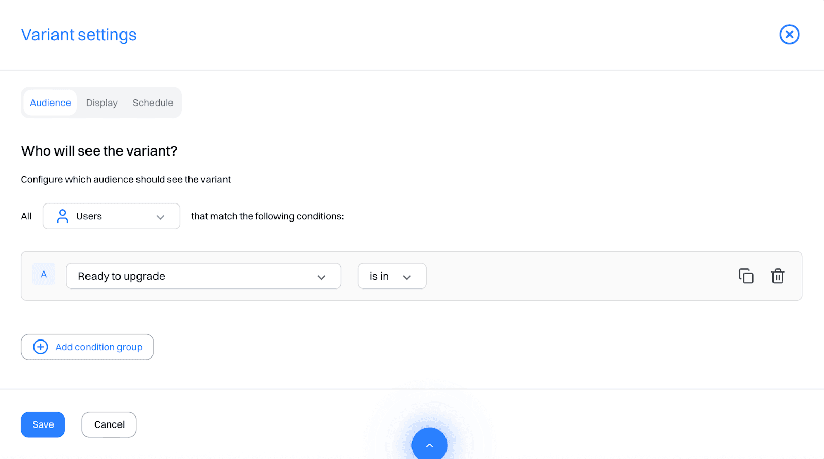Delete condition A using the trash icon
The height and width of the screenshot is (459, 824).
pos(777,276)
